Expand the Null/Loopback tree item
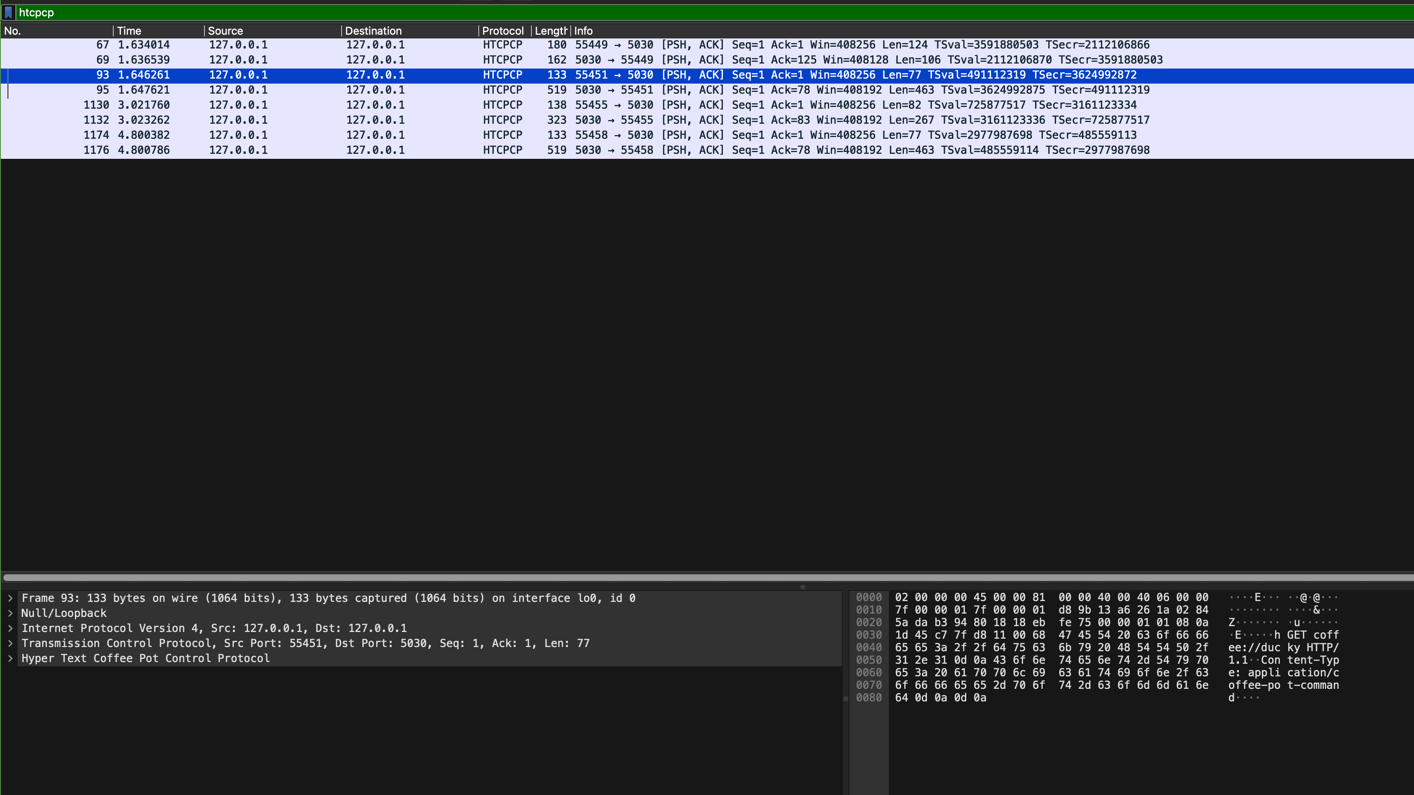This screenshot has width=1414, height=795. pyautogui.click(x=10, y=613)
